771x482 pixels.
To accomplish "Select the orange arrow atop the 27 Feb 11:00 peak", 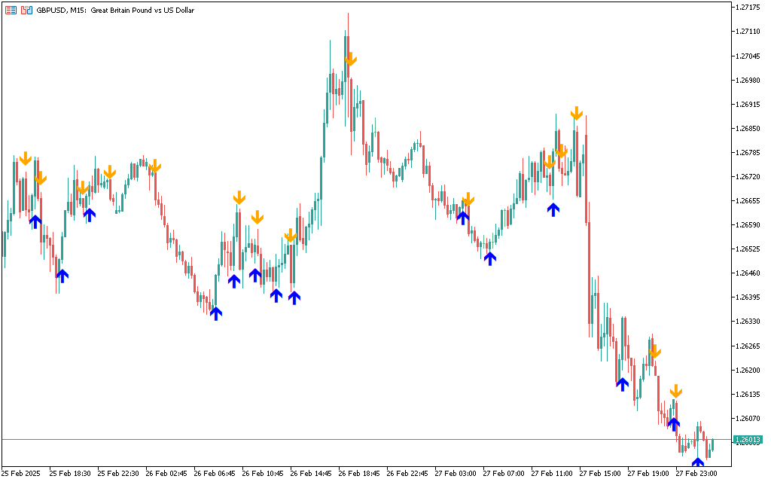I will pos(576,113).
